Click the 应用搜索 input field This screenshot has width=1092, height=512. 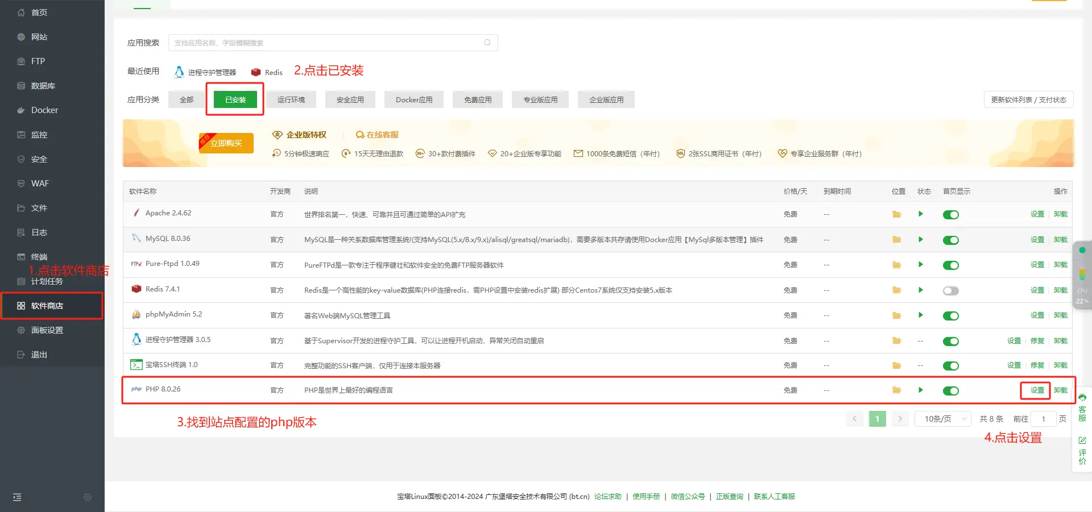point(327,43)
